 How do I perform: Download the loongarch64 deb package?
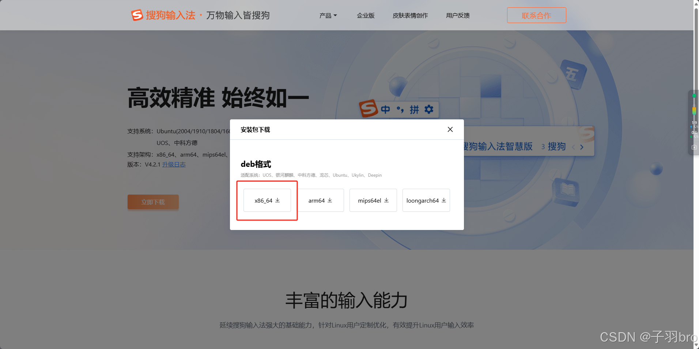(426, 200)
